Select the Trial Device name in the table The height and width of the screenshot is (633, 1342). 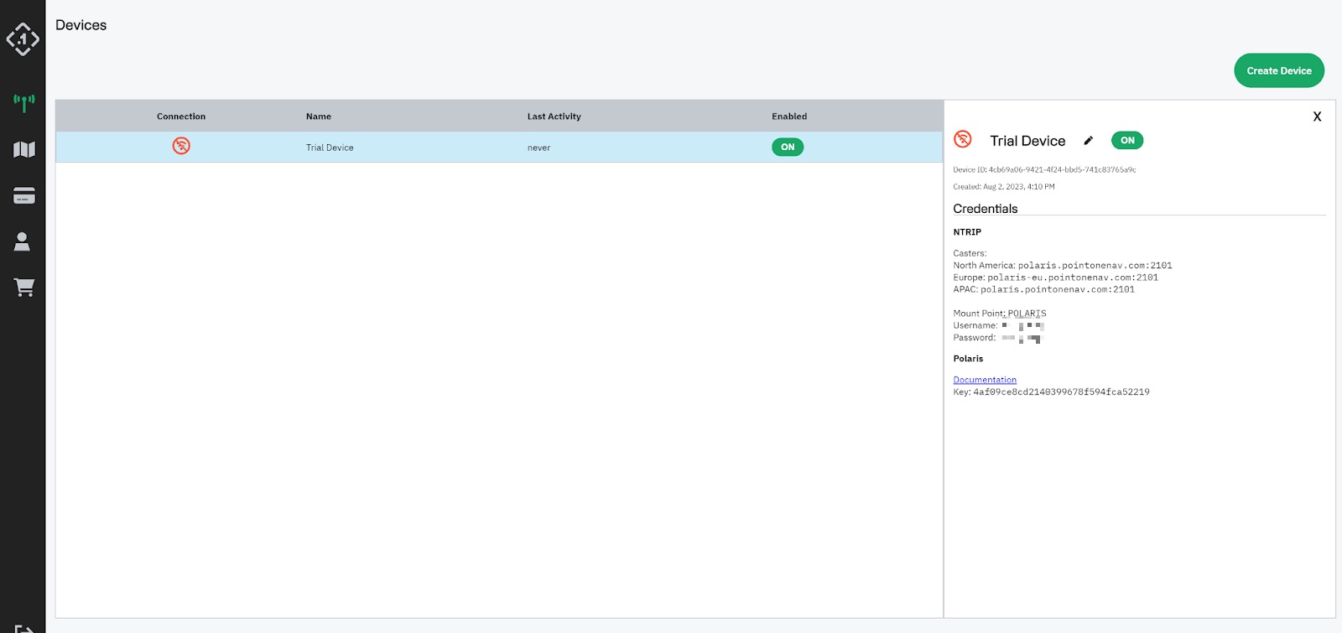point(330,148)
